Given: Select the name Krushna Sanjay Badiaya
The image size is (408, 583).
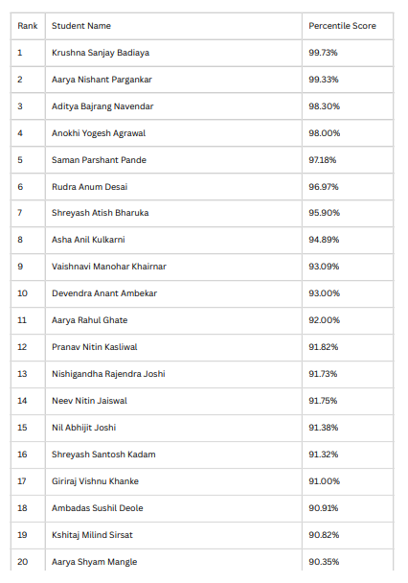Looking at the screenshot, I should tap(101, 53).
